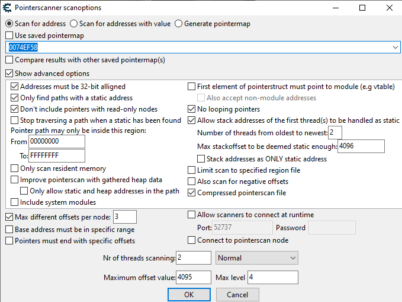Viewport: 402px width, 302px height.
Task: Close the Pointerscanner scanoptions dialog
Action: coord(390,8)
